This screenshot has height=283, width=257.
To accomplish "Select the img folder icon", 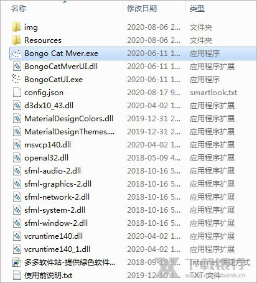I will coord(16,27).
